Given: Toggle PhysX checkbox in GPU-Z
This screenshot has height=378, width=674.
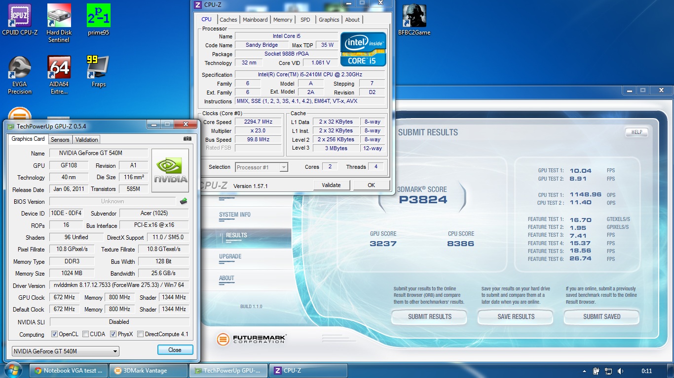Looking at the screenshot, I should click(x=113, y=334).
